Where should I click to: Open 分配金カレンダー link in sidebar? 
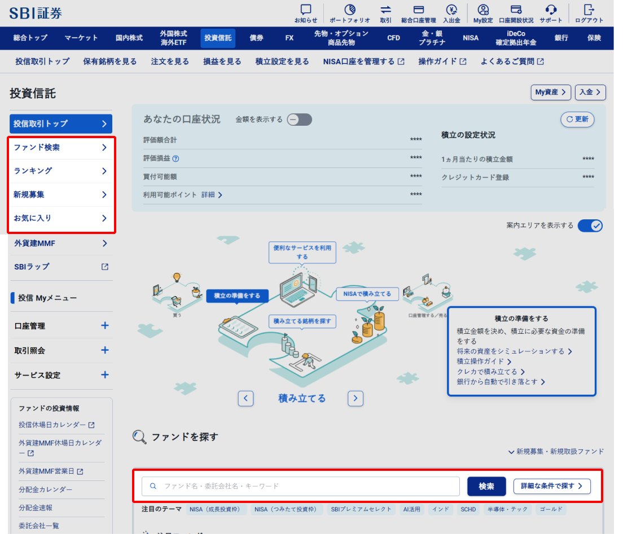coord(46,489)
